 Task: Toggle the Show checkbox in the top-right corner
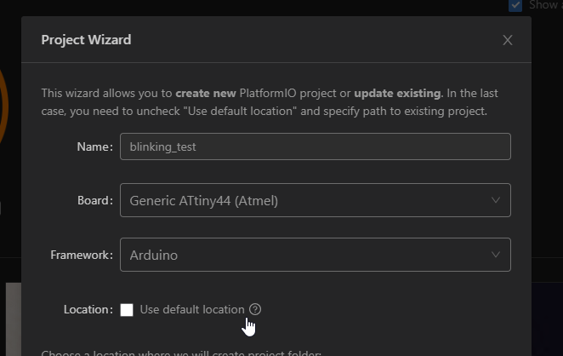click(x=515, y=5)
